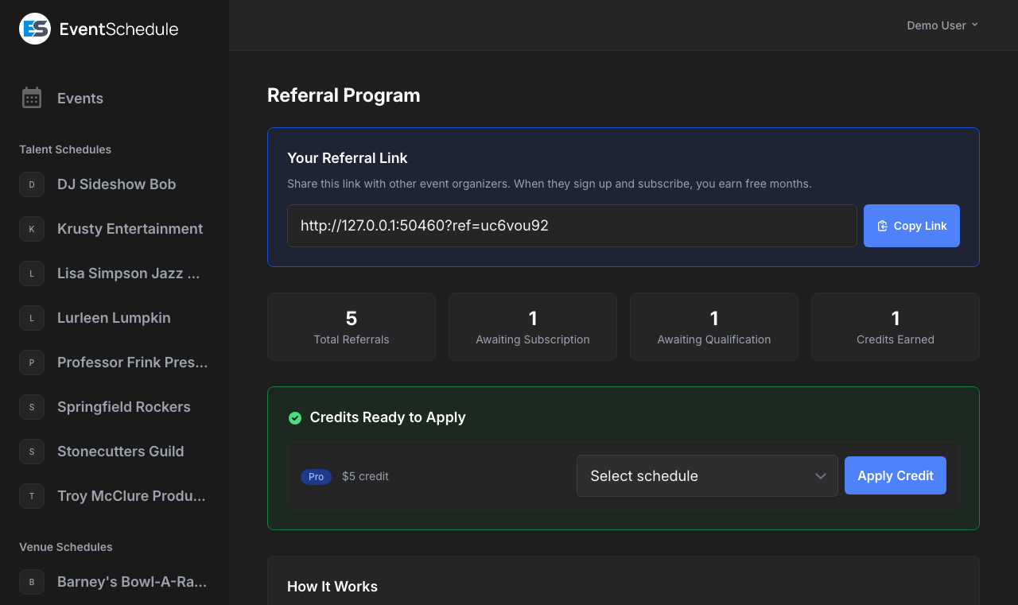Click Barney's Bowl-A-Rama avatar icon
This screenshot has width=1018, height=605.
[31, 582]
